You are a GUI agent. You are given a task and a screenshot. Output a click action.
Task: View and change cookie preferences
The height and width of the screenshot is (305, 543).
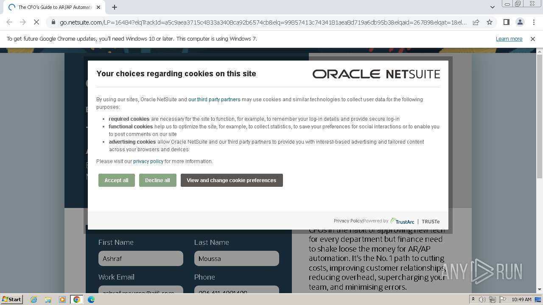[232, 180]
